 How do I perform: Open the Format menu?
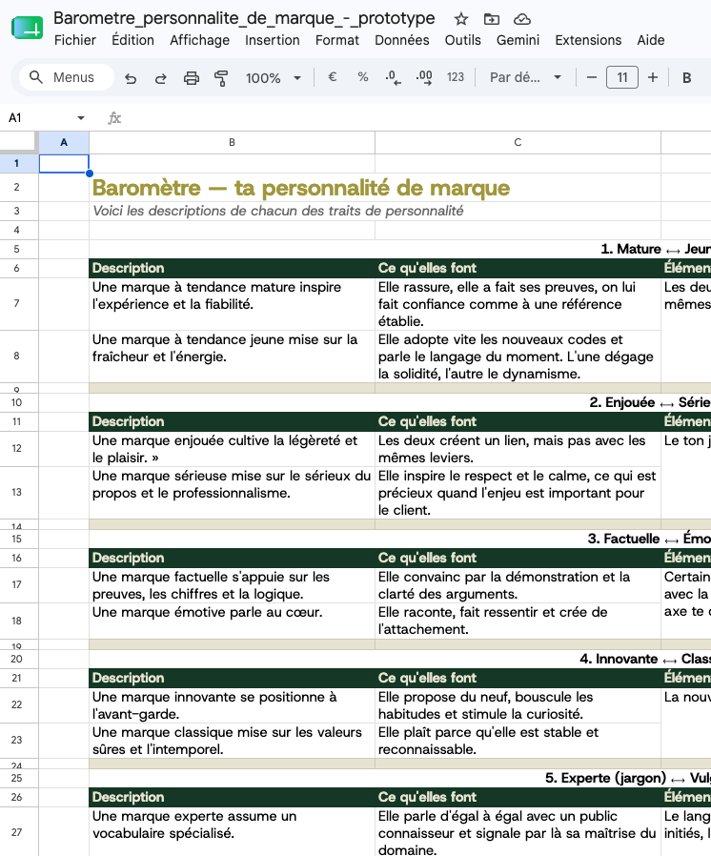click(x=337, y=40)
